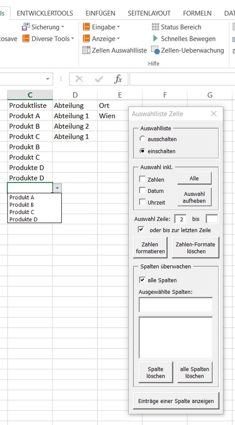This screenshot has height=425, width=235.
Task: Choose Produkte D from dropdown list
Action: 34,219
